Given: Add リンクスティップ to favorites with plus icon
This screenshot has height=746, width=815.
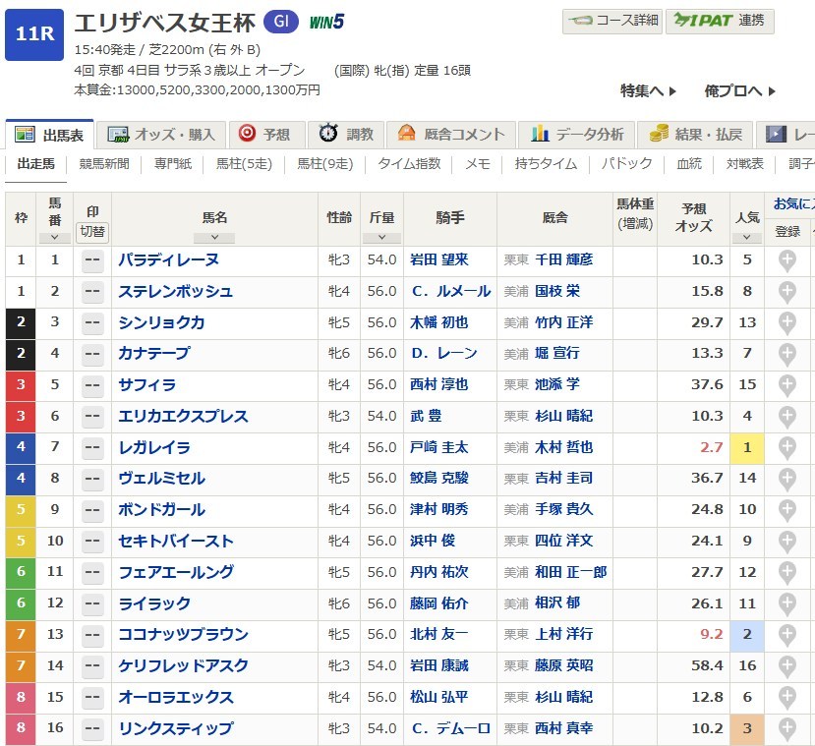Looking at the screenshot, I should click(786, 728).
